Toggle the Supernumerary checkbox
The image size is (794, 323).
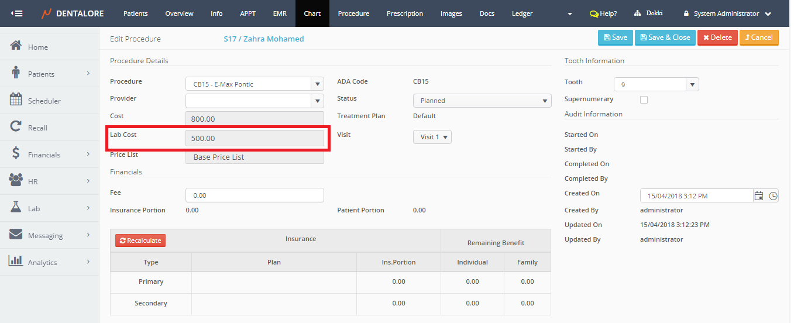click(644, 99)
